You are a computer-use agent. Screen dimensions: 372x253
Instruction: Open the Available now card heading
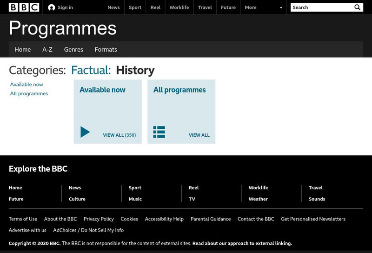(x=102, y=90)
